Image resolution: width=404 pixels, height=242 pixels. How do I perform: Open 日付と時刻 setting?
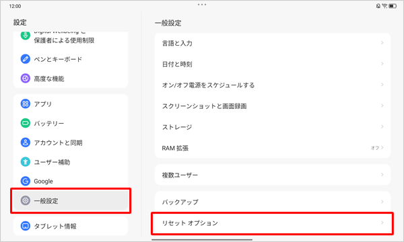273,64
